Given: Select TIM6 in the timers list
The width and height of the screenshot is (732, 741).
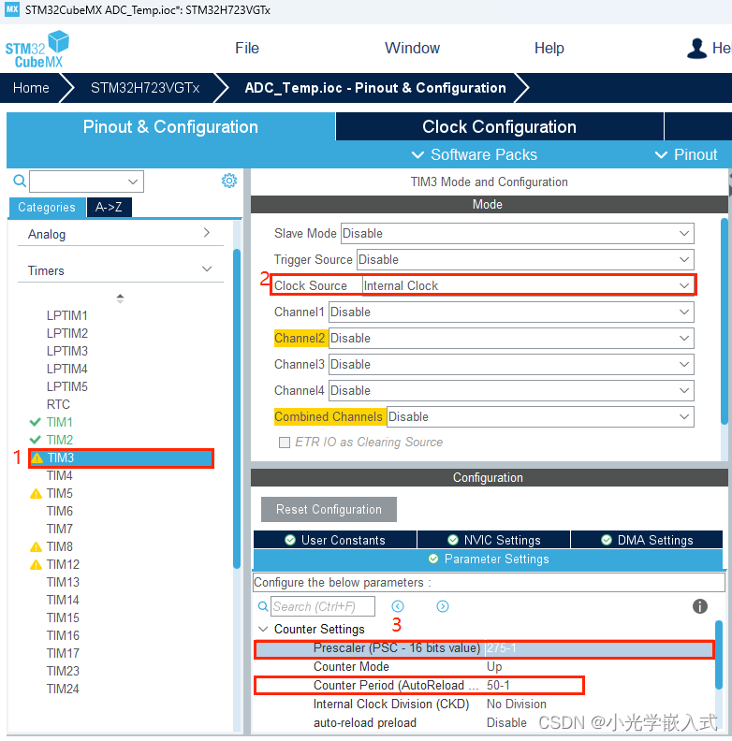Looking at the screenshot, I should click(60, 512).
